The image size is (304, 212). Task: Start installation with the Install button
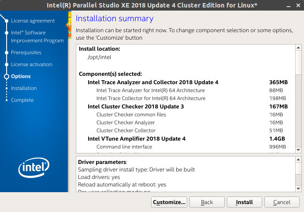[x=244, y=202]
